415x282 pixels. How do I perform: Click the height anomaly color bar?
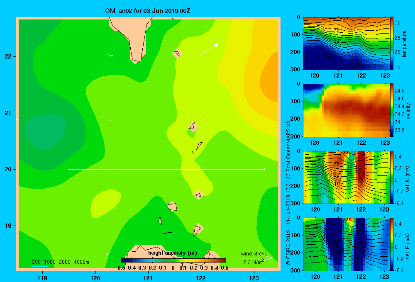click(173, 260)
